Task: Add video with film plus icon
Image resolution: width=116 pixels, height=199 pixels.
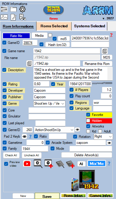Action: pos(49,164)
